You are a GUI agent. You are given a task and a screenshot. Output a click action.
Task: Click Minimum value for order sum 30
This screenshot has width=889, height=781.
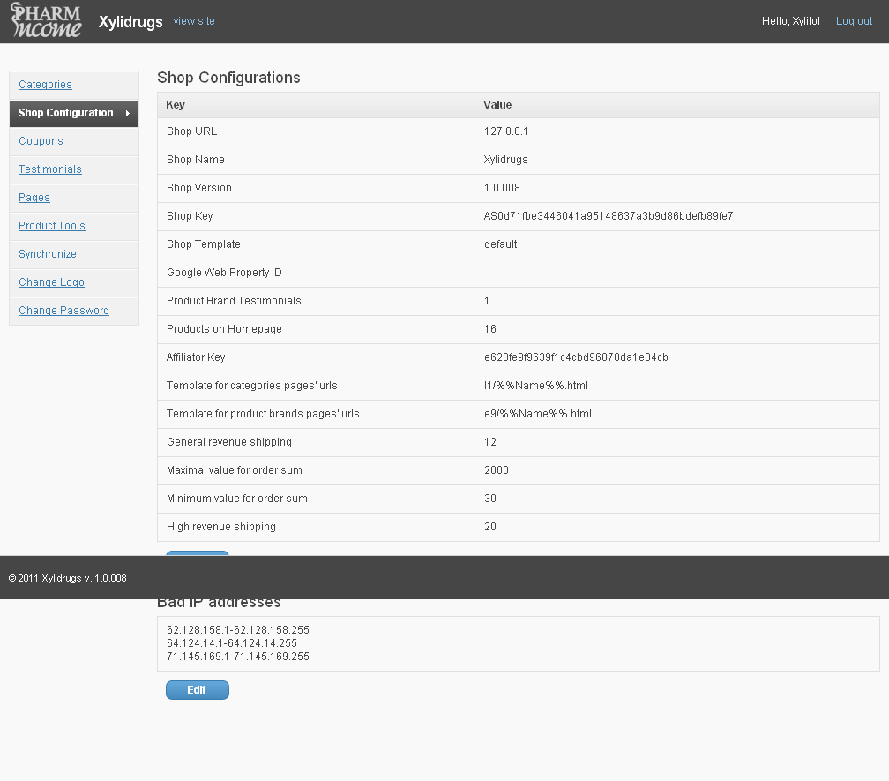[x=490, y=499]
